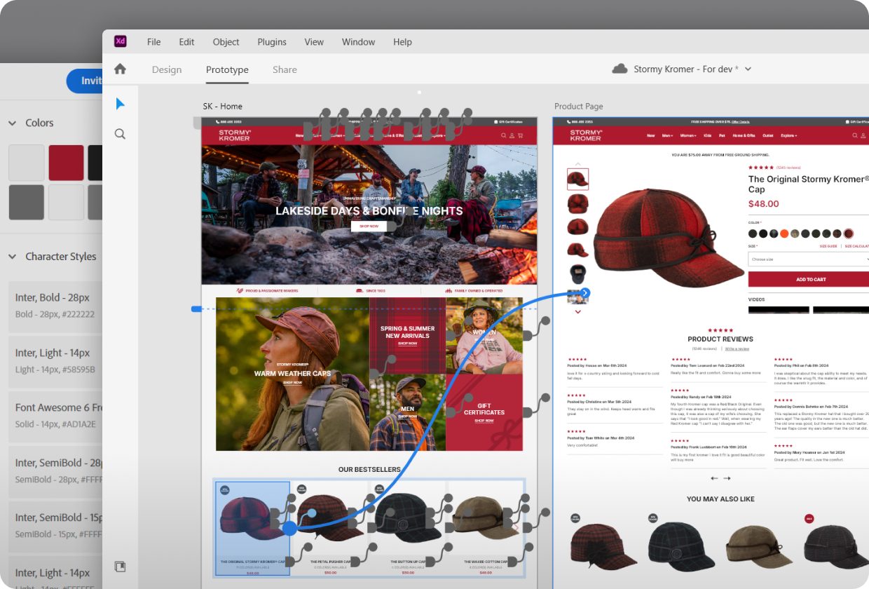The height and width of the screenshot is (589, 869).
Task: Click gray wire handle beside Gift Certificates tile
Action: (x=536, y=407)
